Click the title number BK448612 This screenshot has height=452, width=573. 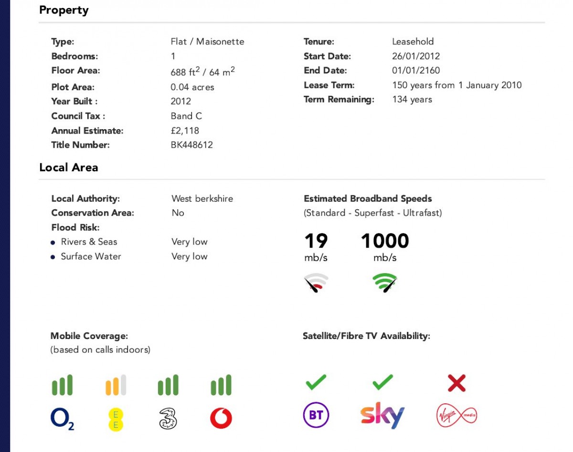192,145
